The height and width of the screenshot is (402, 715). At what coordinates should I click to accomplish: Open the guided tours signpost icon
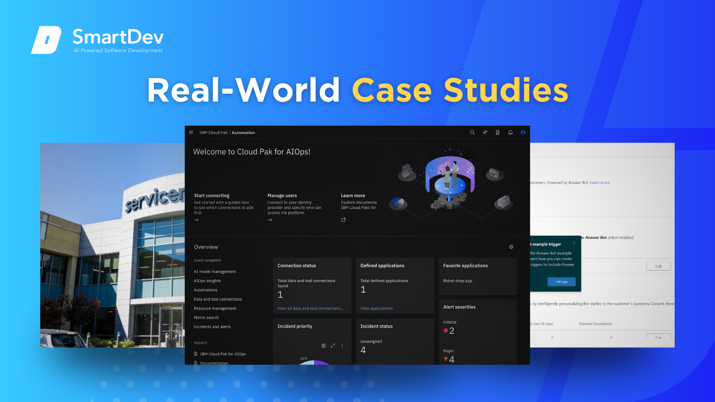(x=485, y=132)
